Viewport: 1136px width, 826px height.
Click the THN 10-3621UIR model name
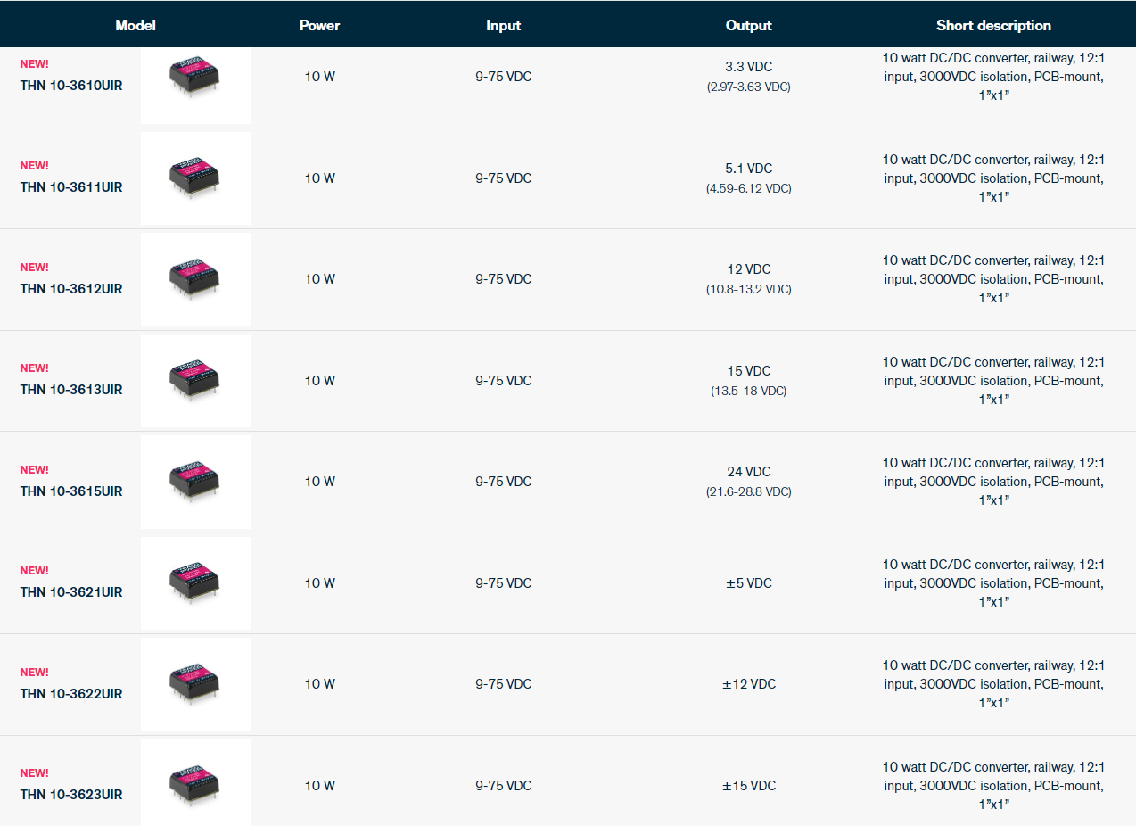71,592
